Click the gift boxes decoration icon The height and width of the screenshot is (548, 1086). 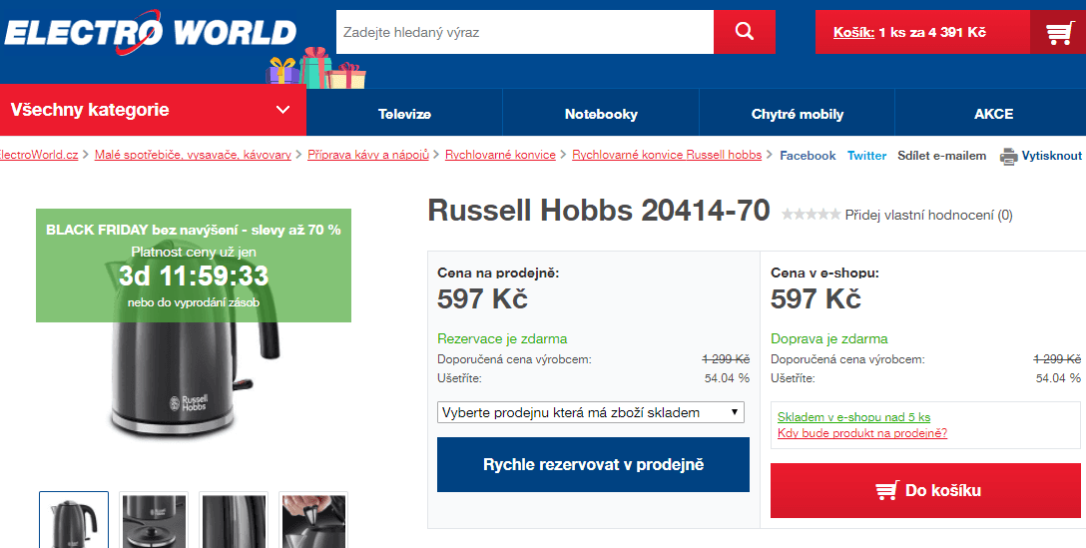[316, 69]
